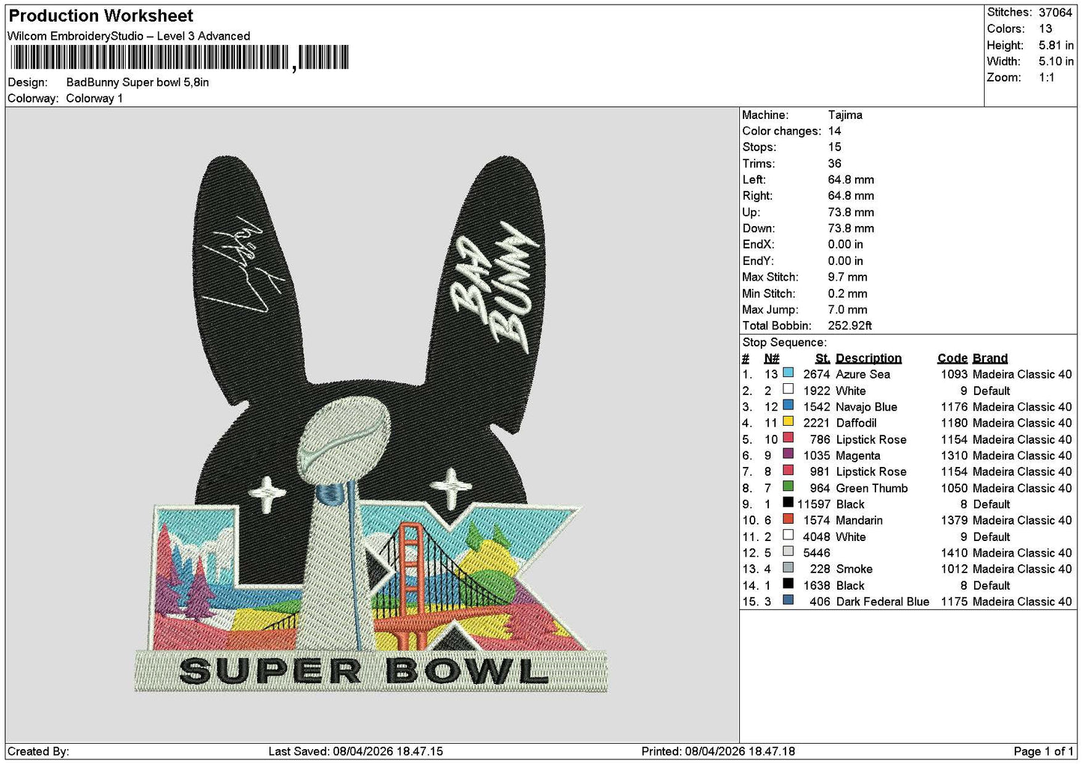1082x764 pixels.
Task: Click the 'Dark Federal Blue' description text
Action: tap(883, 602)
